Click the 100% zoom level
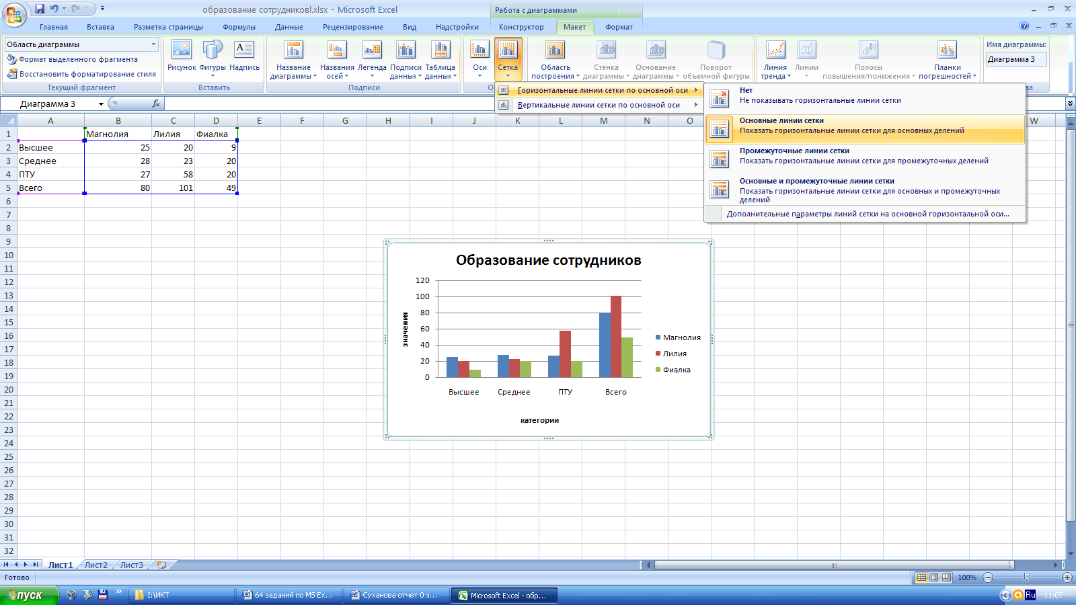Image resolution: width=1076 pixels, height=605 pixels. (x=967, y=577)
